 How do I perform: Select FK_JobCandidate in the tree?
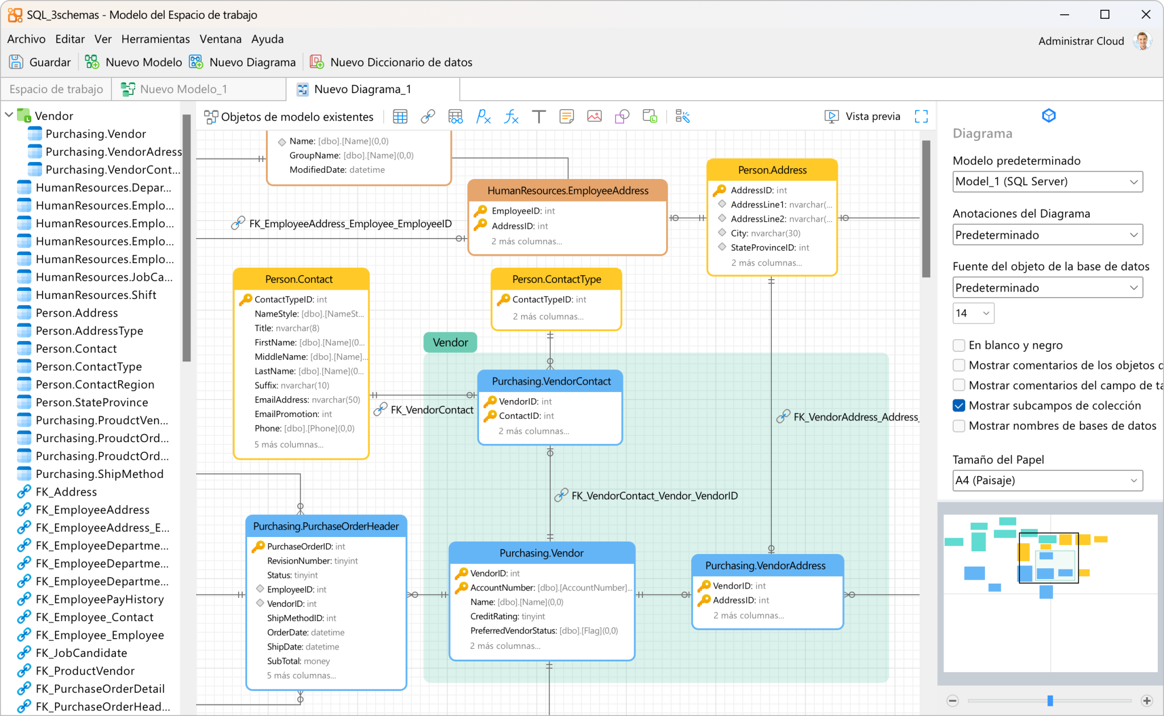tap(81, 653)
